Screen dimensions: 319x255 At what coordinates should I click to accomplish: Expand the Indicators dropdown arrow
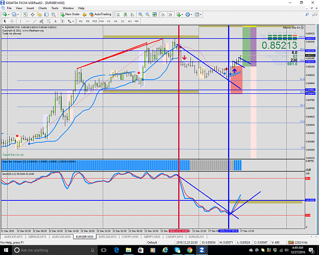point(182,14)
